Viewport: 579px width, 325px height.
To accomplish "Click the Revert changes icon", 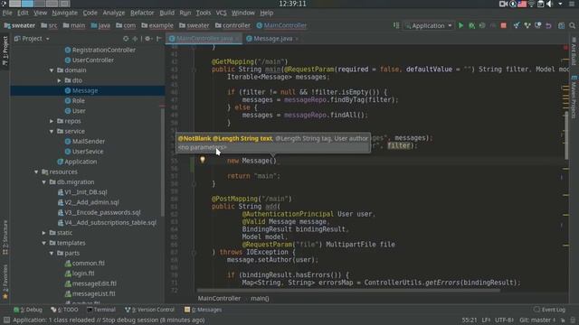I will 549,25.
